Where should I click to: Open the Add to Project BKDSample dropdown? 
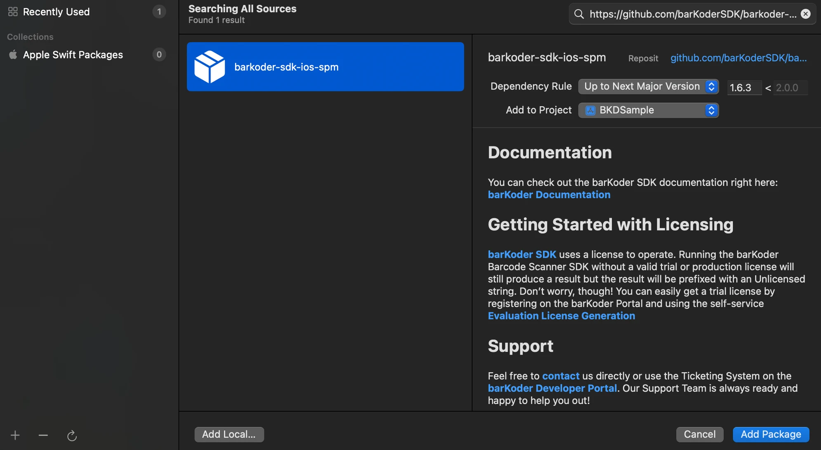point(649,110)
